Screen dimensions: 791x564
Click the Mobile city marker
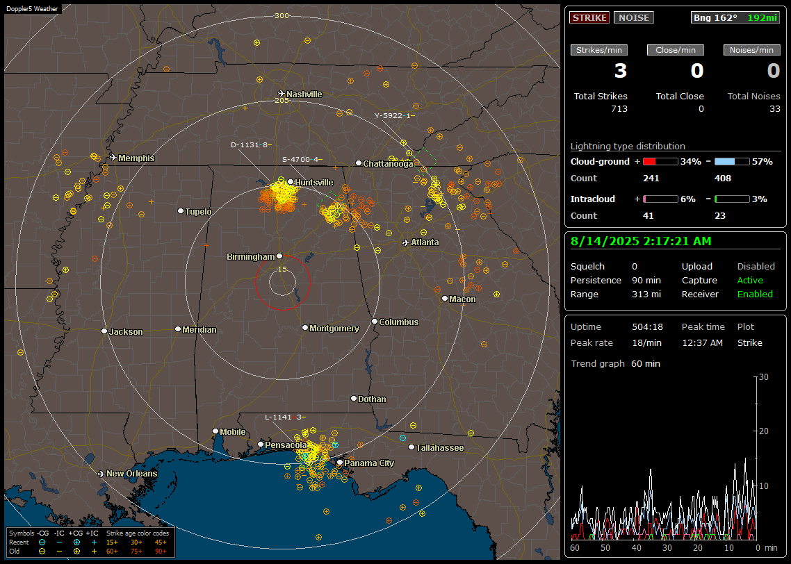[x=215, y=431]
